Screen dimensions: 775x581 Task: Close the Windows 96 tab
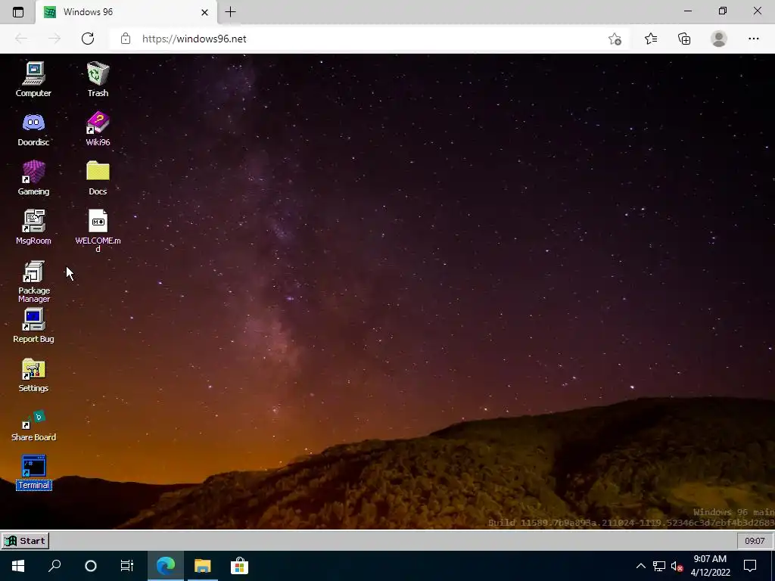point(204,12)
